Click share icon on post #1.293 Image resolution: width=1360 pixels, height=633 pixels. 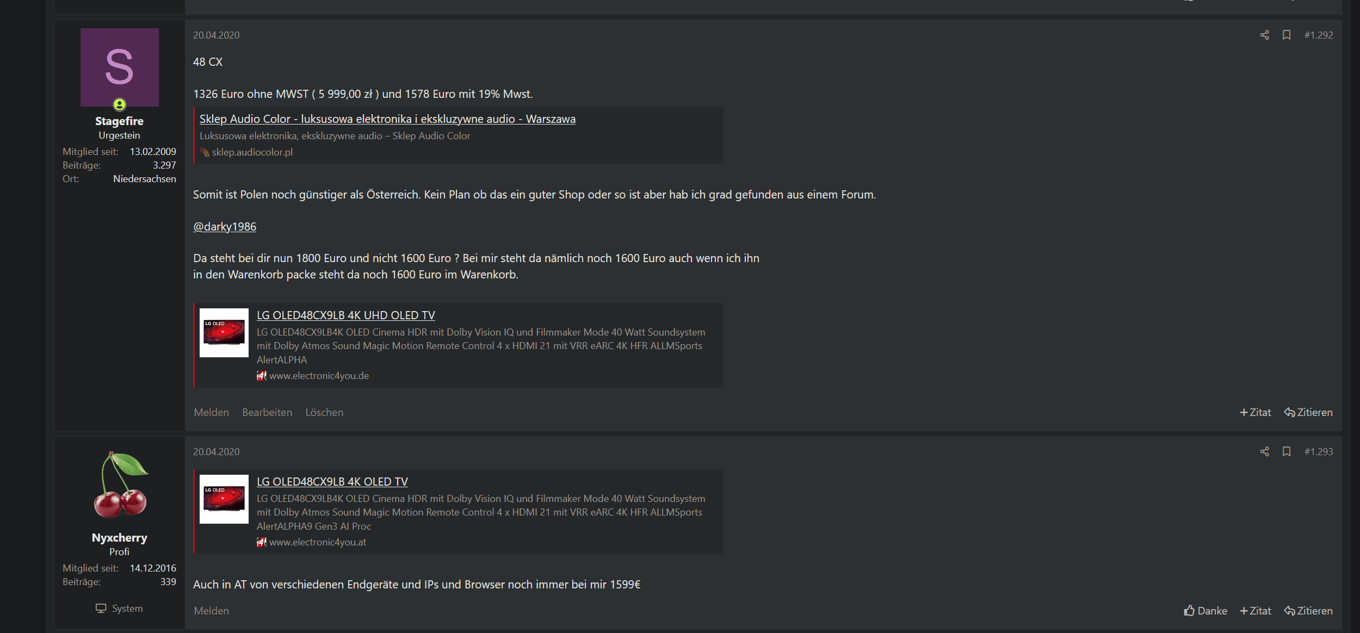1264,451
